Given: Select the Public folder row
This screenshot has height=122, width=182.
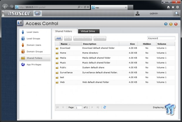Looking at the screenshot, I should (x=115, y=67).
